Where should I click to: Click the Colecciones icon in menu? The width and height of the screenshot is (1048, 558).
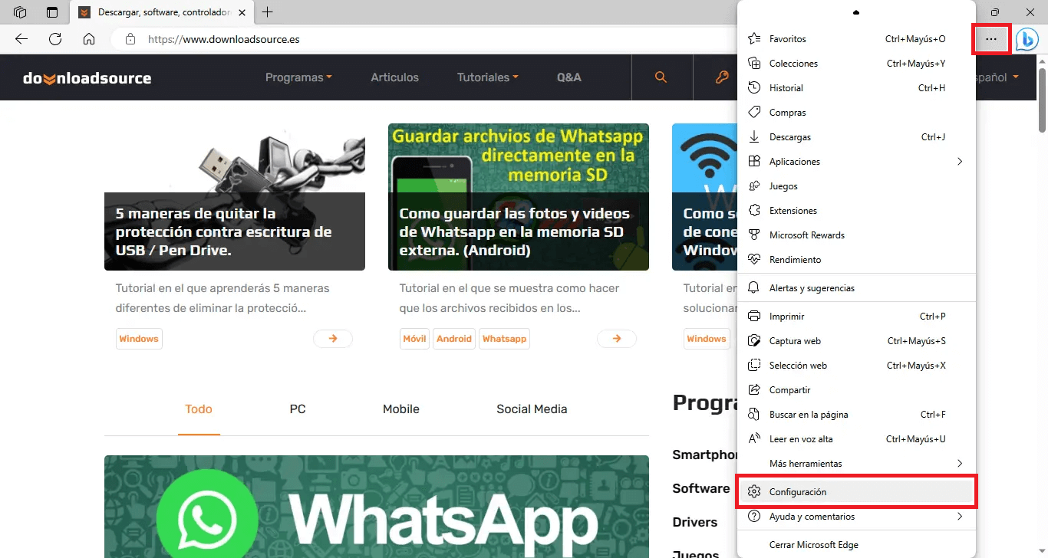point(754,63)
